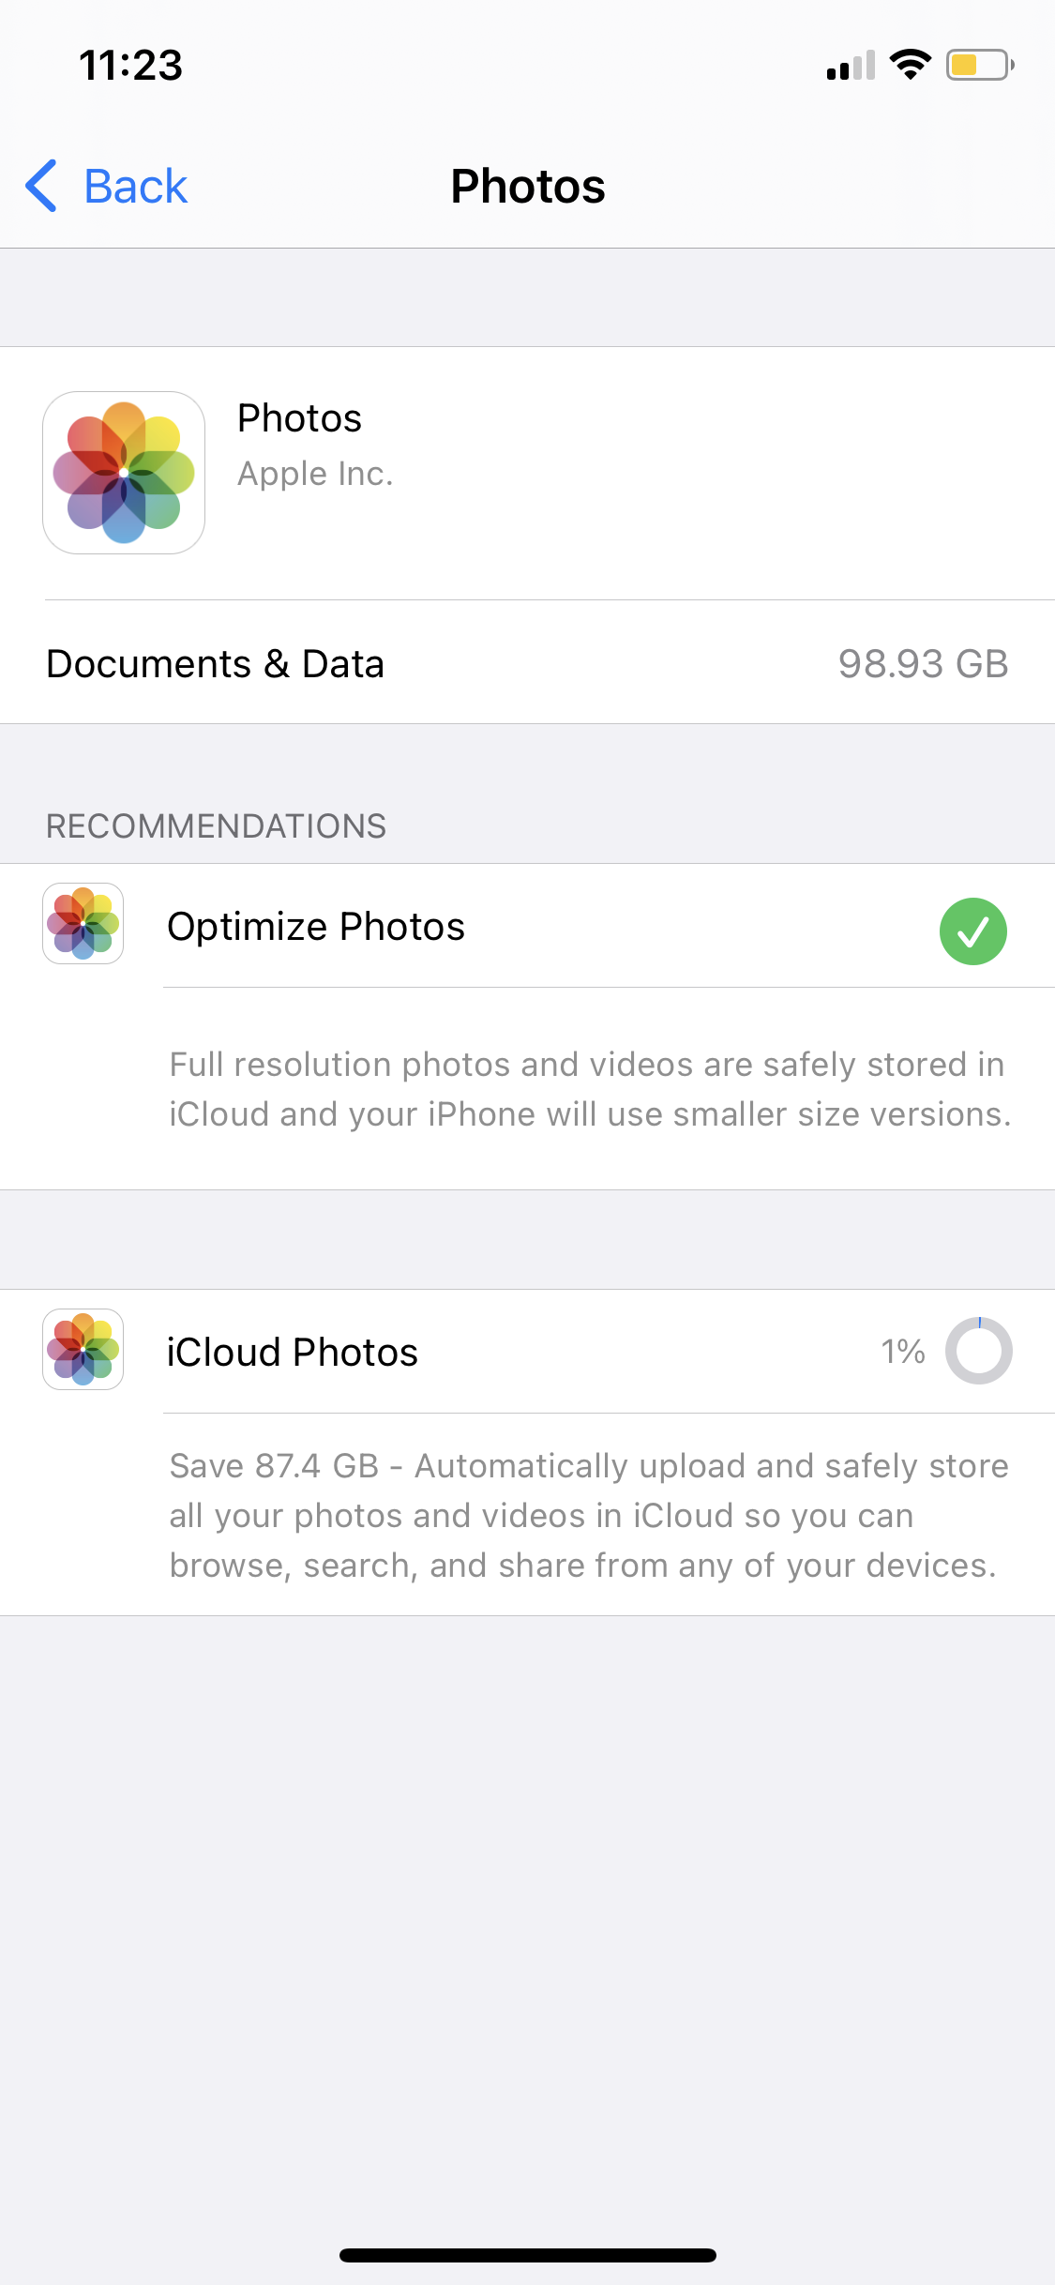Tap the Documents & Data row
Viewport: 1055px width, 2285px height.
pyautogui.click(x=527, y=663)
